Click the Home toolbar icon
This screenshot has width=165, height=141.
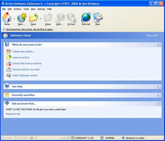point(7,17)
